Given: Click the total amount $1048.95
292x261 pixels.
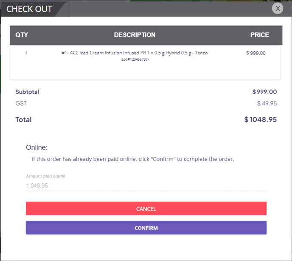Looking at the screenshot, I should coord(260,120).
